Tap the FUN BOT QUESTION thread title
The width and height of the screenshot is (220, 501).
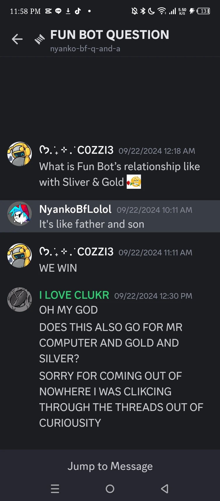coord(110,35)
